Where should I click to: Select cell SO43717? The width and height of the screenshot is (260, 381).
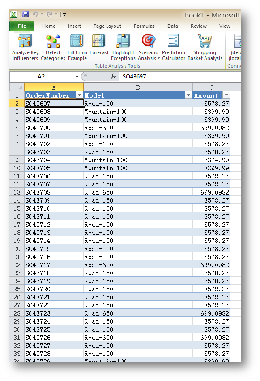tap(54, 265)
